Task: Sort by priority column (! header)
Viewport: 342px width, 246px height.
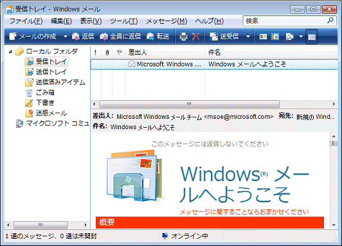Action: (96, 52)
